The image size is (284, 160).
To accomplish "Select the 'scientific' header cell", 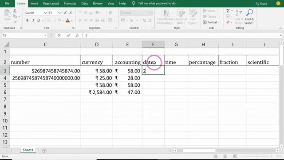I will [x=263, y=60].
